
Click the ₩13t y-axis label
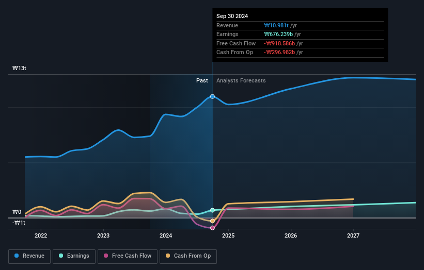[19, 68]
